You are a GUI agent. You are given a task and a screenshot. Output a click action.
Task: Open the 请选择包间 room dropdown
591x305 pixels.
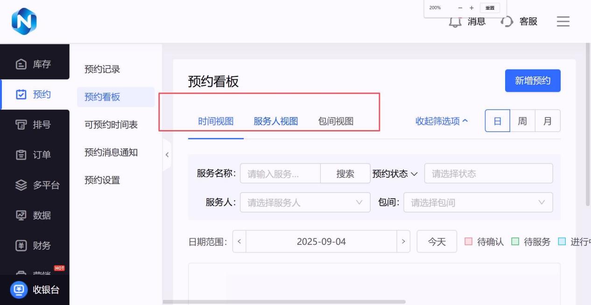478,202
